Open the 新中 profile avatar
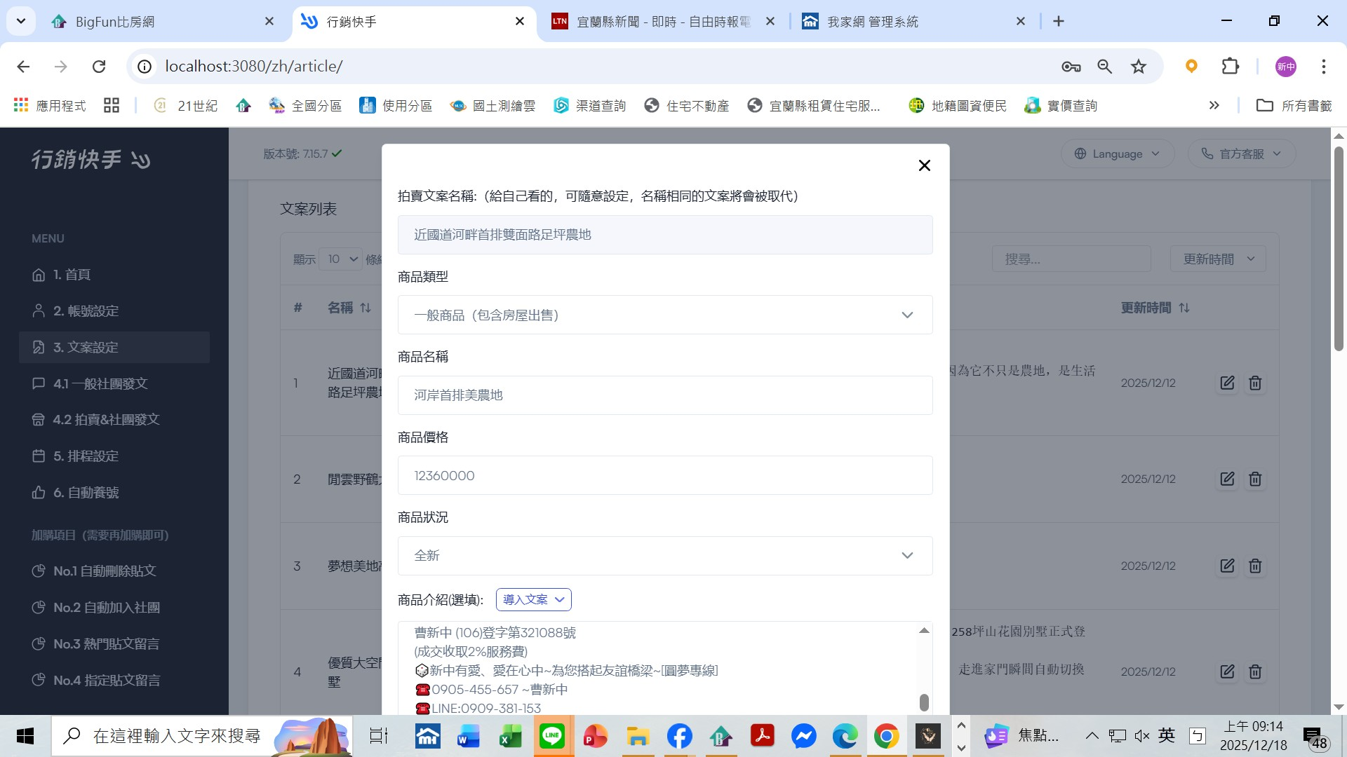The image size is (1347, 757). [x=1285, y=67]
